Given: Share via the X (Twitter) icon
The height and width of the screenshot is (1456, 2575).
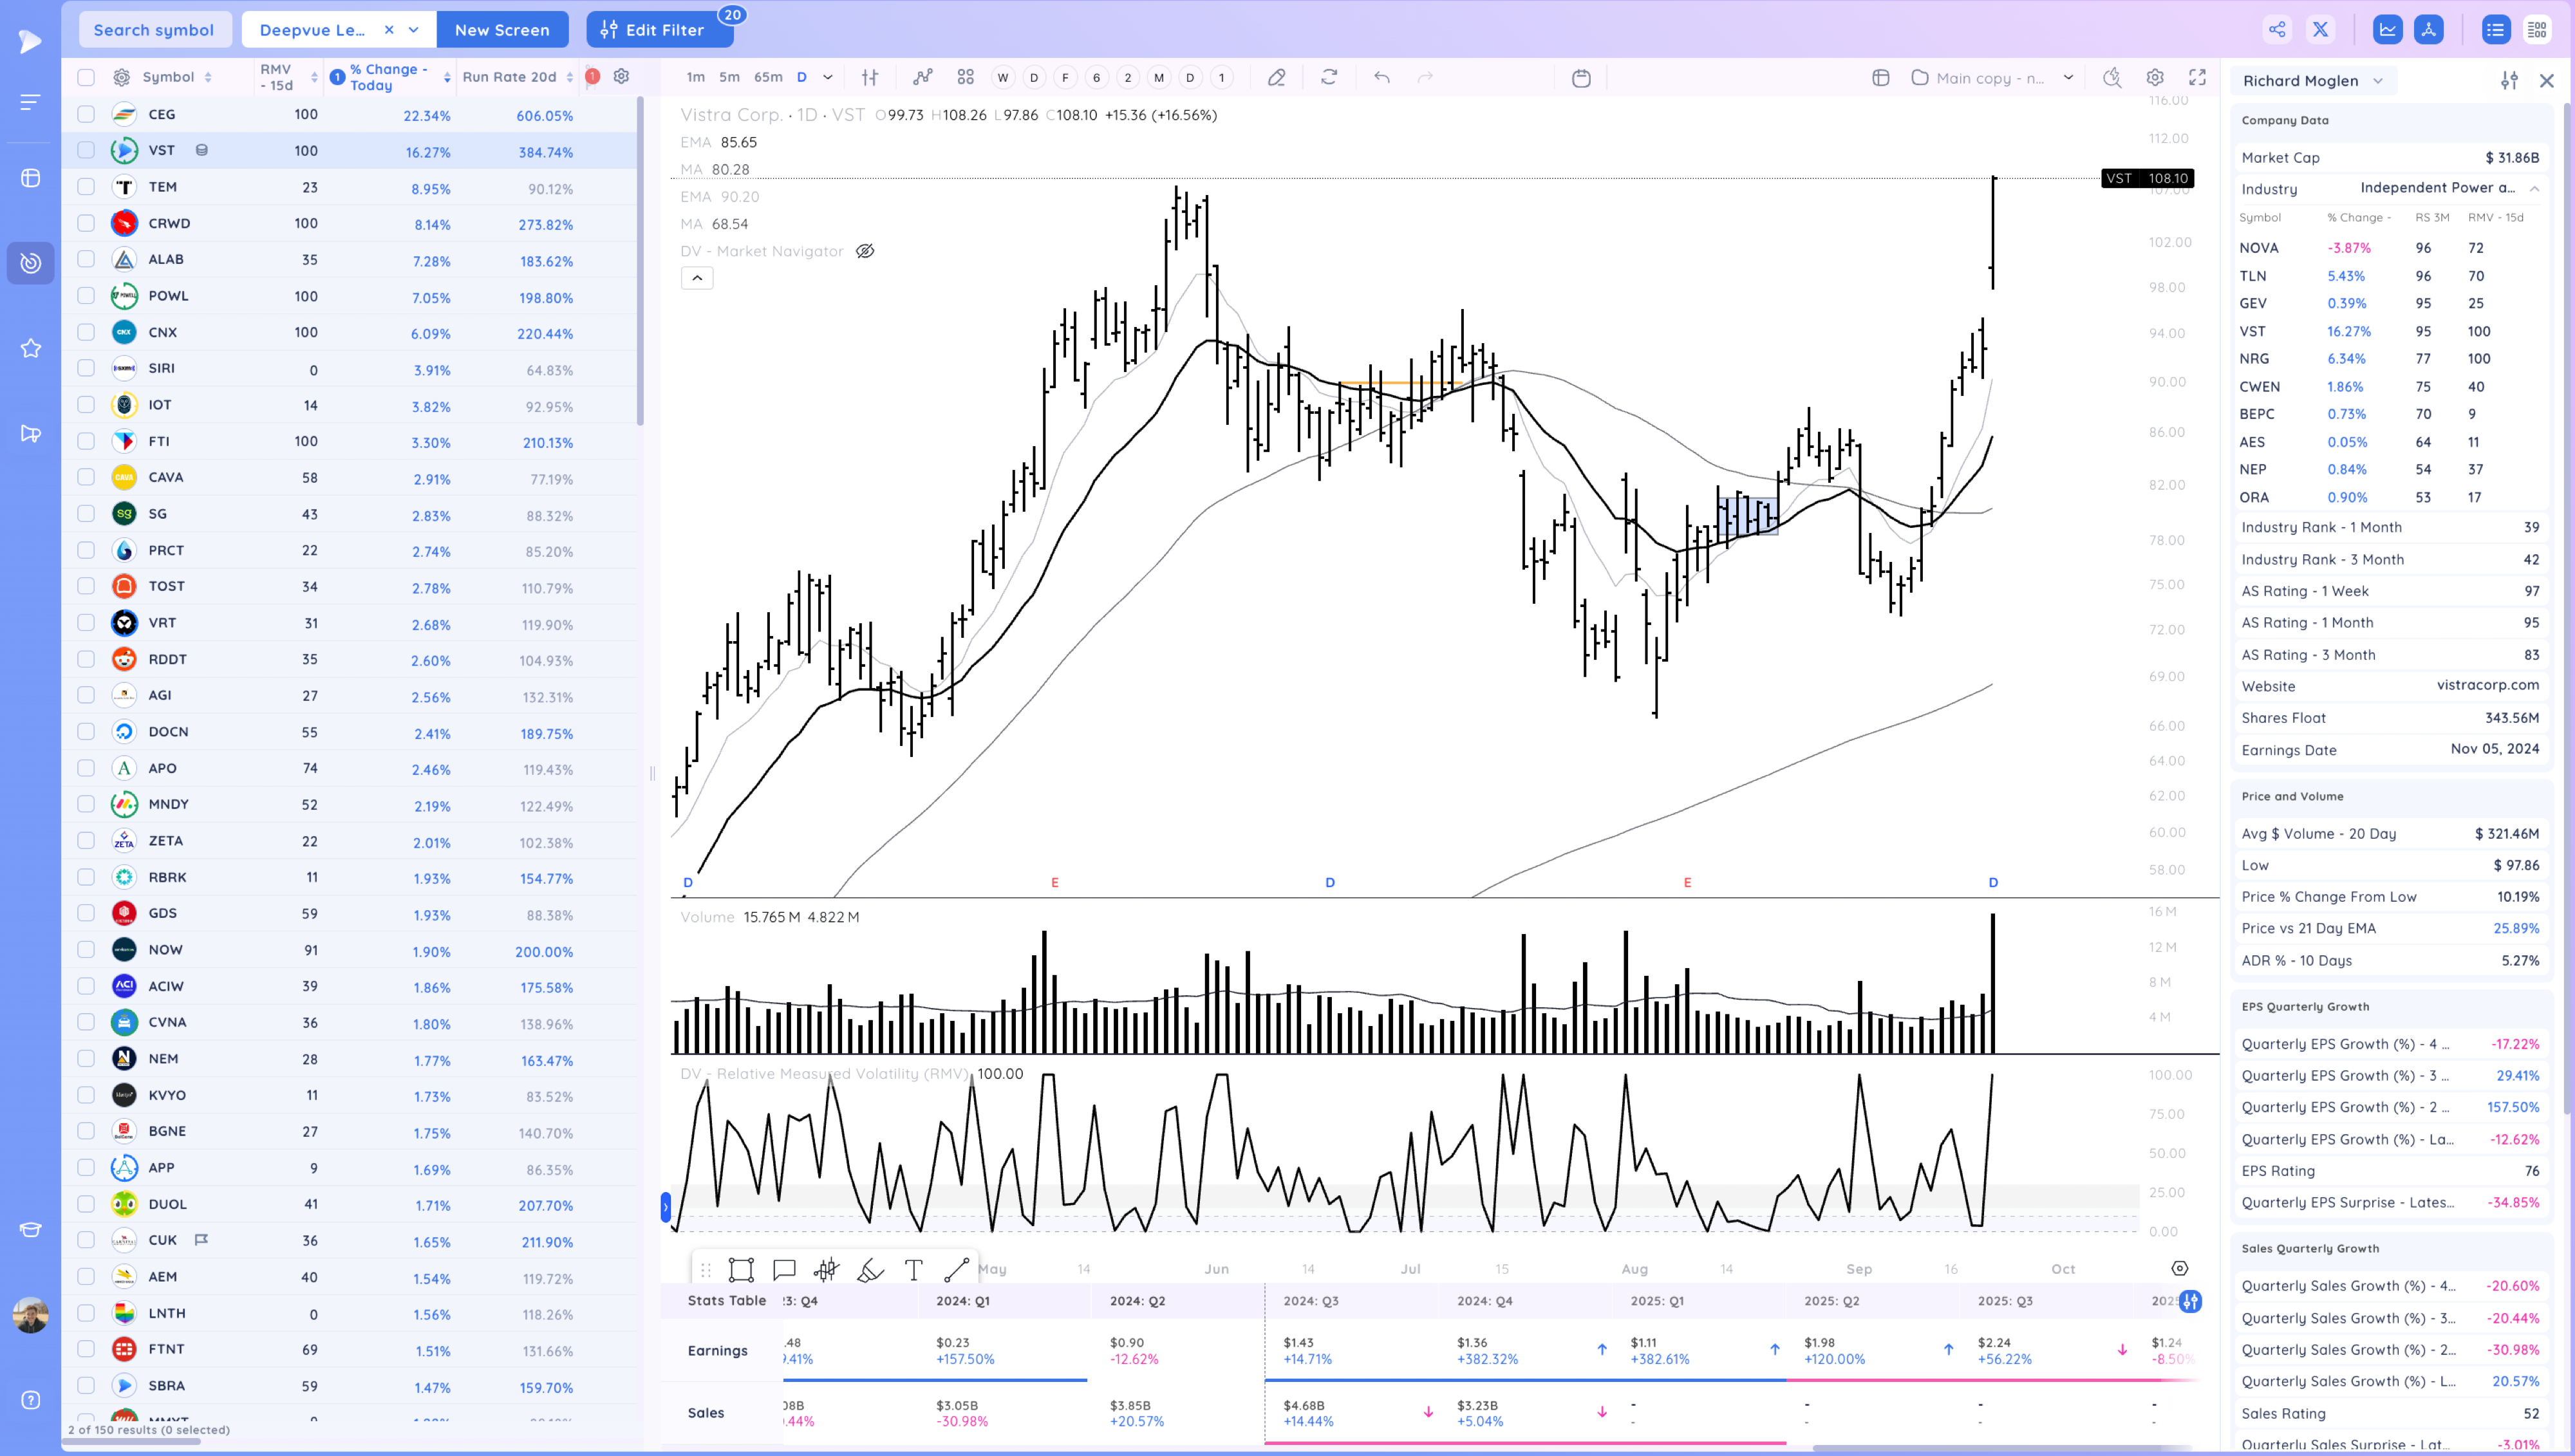Looking at the screenshot, I should pos(2320,29).
